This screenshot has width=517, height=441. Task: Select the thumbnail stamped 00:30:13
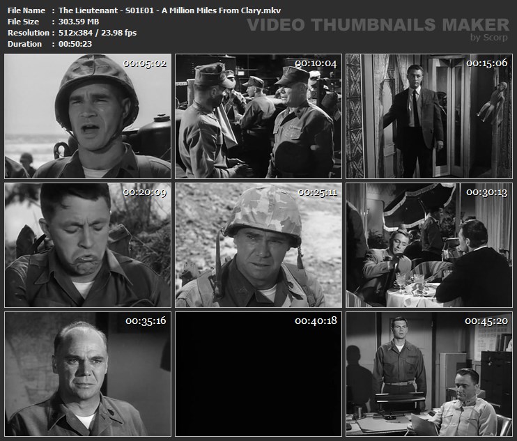tap(429, 245)
